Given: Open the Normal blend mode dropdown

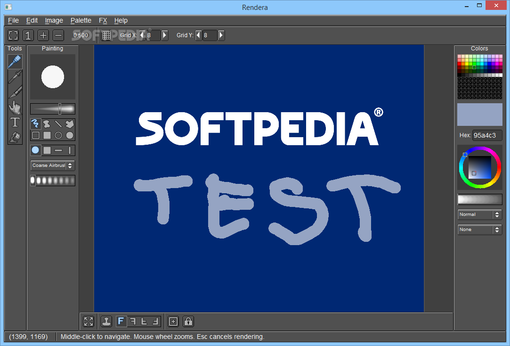Looking at the screenshot, I should tap(480, 214).
